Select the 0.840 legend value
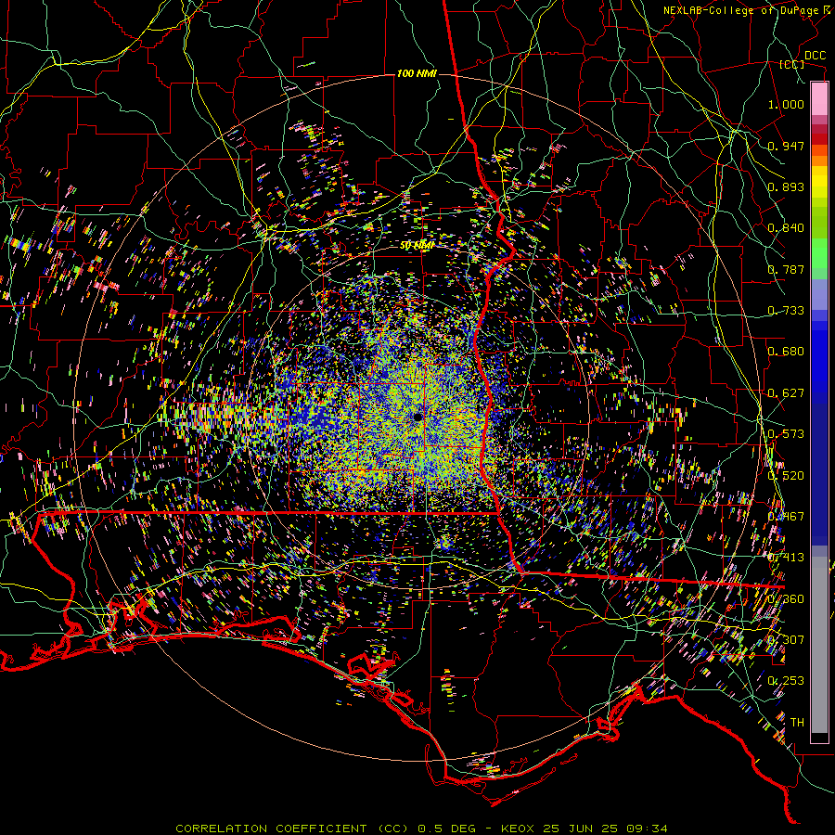The height and width of the screenshot is (835, 835). pos(786,228)
